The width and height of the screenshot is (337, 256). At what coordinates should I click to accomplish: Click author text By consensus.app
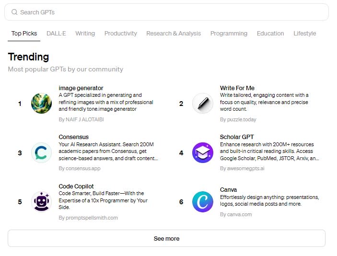point(80,169)
